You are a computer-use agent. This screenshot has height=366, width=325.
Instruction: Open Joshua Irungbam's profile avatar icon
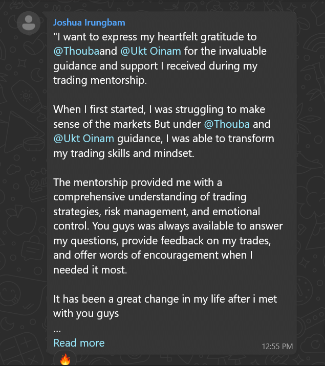pos(29,23)
